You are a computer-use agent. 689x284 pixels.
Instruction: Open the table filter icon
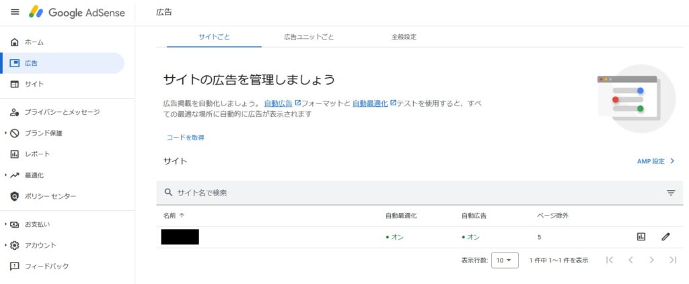point(670,193)
